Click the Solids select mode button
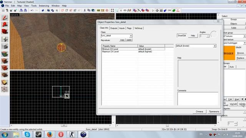 [x=234, y=28]
